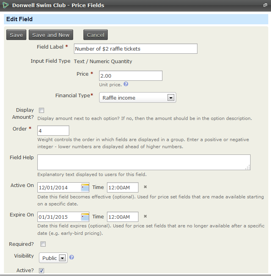Clear the Active On date with X icon

(145, 187)
